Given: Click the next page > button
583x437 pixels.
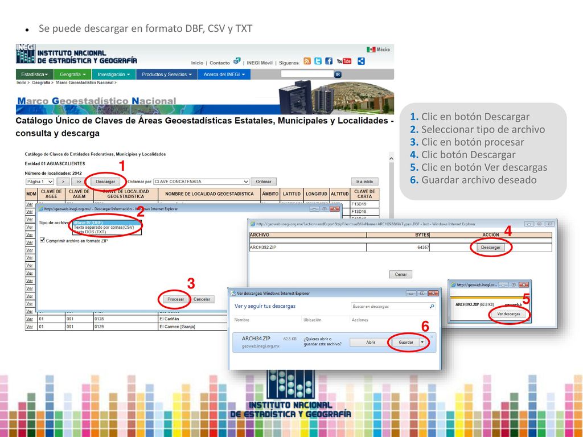Looking at the screenshot, I should tap(63, 182).
